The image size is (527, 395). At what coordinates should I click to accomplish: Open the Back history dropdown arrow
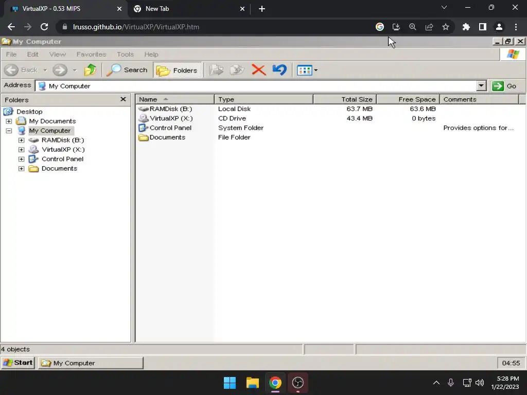tap(45, 70)
